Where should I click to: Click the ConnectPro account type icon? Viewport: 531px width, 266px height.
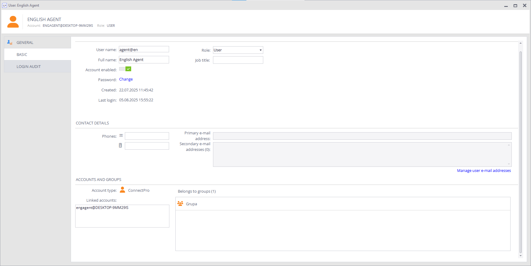122,190
